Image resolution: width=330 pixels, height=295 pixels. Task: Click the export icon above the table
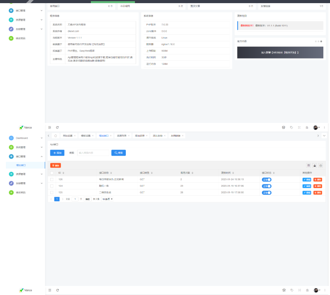[x=315, y=165]
